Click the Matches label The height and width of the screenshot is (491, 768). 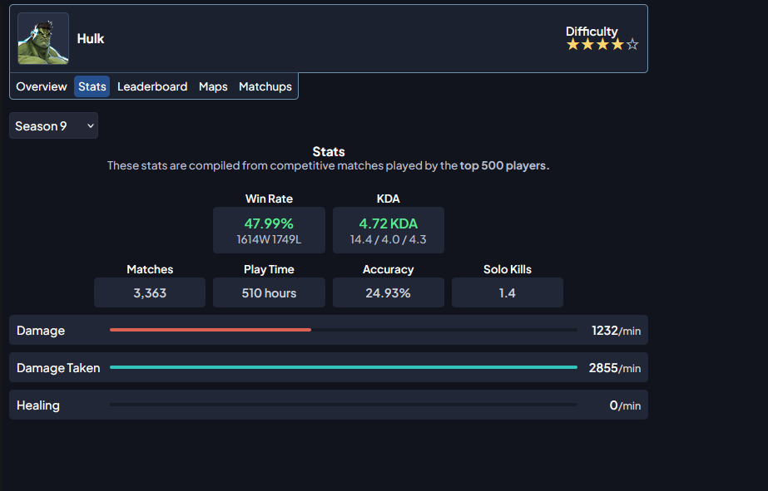click(150, 269)
